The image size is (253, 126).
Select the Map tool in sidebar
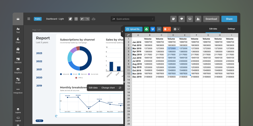point(18,50)
